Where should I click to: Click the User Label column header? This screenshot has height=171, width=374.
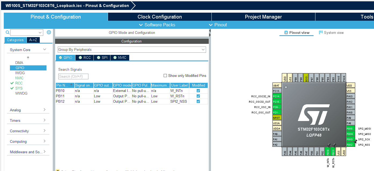(180, 85)
